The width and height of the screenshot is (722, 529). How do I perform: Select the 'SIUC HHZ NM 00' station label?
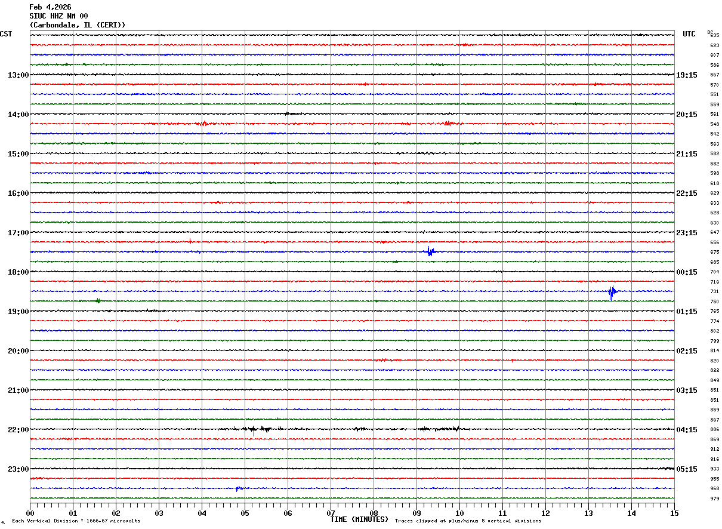coord(58,16)
